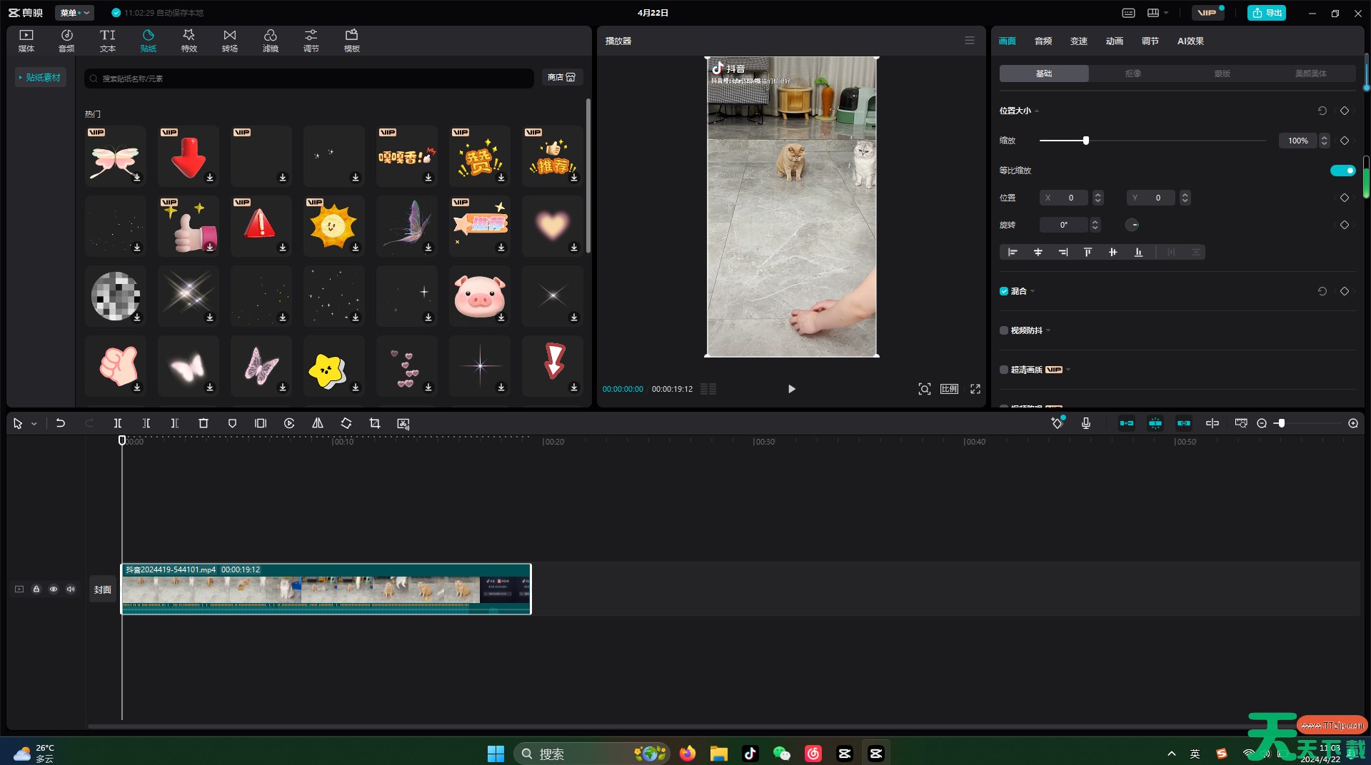This screenshot has height=765, width=1371.
Task: Enable the 视频防抖 stabilization checkbox
Action: [1004, 330]
